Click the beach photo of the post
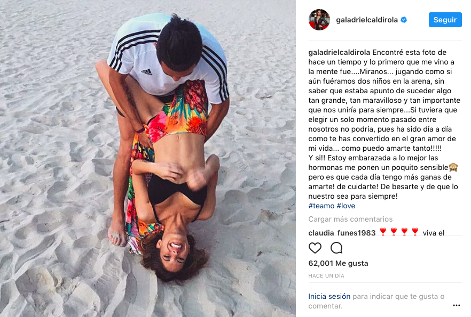 (x=148, y=159)
